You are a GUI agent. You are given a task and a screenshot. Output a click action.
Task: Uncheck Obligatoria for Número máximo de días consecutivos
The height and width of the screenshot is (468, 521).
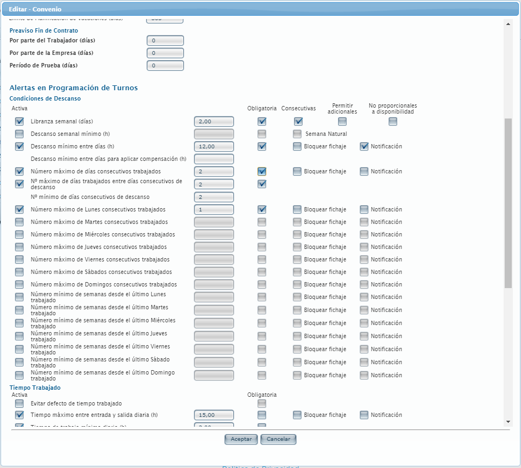(262, 171)
